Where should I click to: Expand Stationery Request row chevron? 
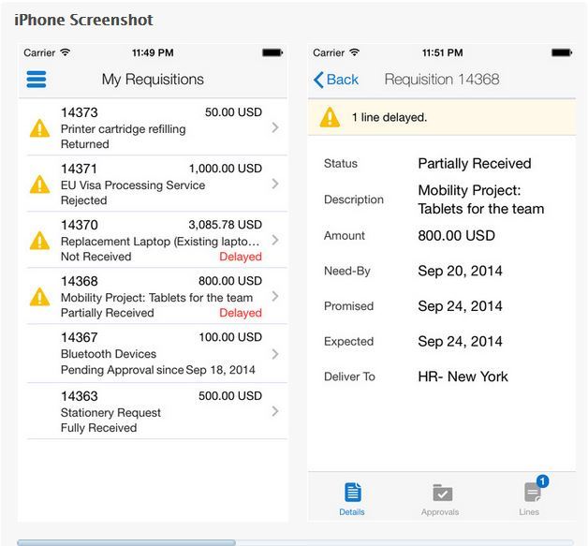pyautogui.click(x=274, y=411)
